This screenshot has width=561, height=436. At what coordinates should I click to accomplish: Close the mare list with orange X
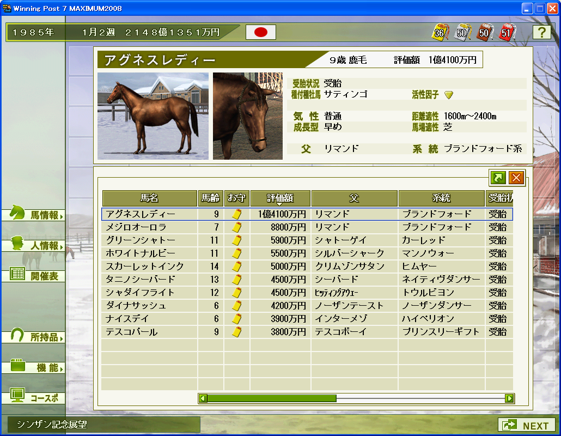coord(516,178)
